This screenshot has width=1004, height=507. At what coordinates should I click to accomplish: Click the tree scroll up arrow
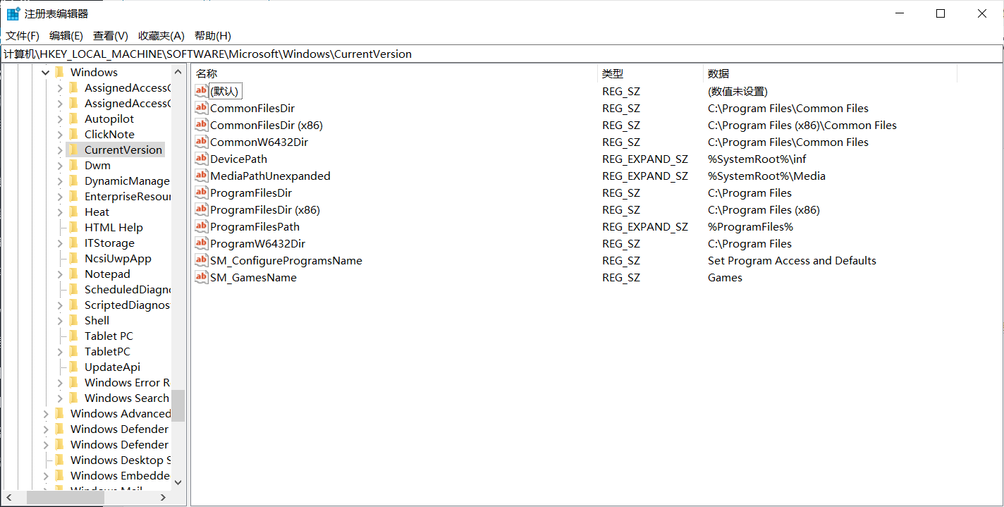pos(178,72)
